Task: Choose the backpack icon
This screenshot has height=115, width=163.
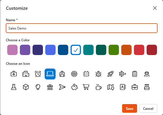Action: (x=62, y=74)
